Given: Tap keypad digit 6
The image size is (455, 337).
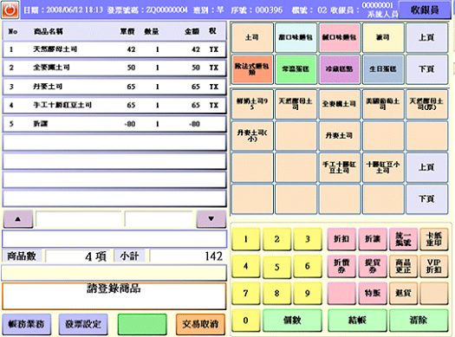Looking at the screenshot, I should tap(308, 266).
